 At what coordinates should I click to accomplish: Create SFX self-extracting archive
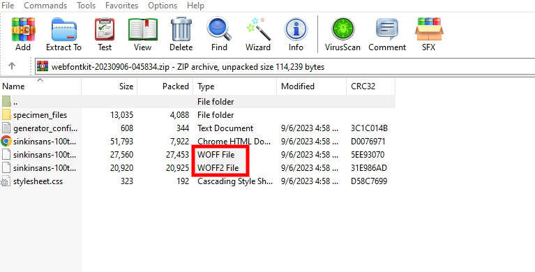[x=429, y=34]
